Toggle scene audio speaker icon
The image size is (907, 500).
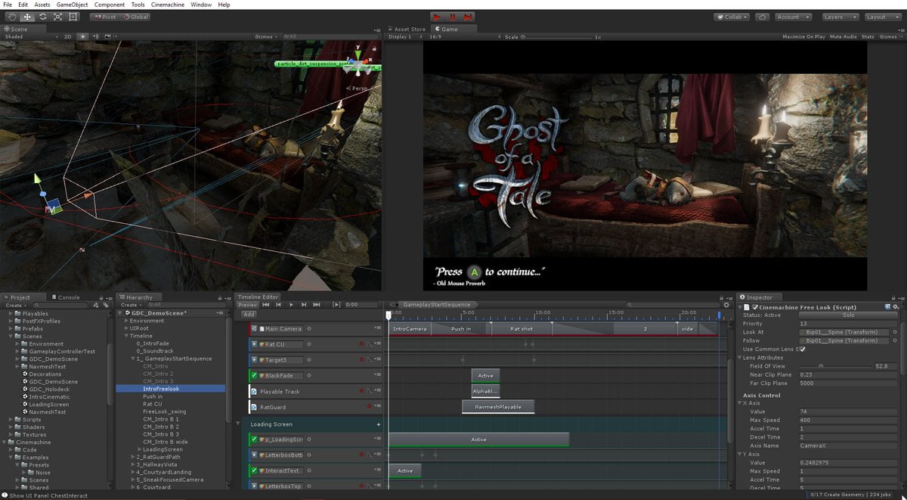point(95,36)
